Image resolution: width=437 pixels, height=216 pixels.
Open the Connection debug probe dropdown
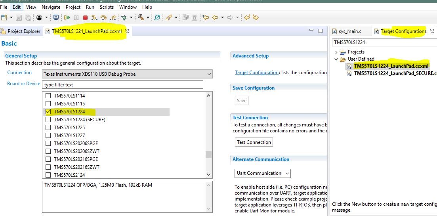click(127, 74)
